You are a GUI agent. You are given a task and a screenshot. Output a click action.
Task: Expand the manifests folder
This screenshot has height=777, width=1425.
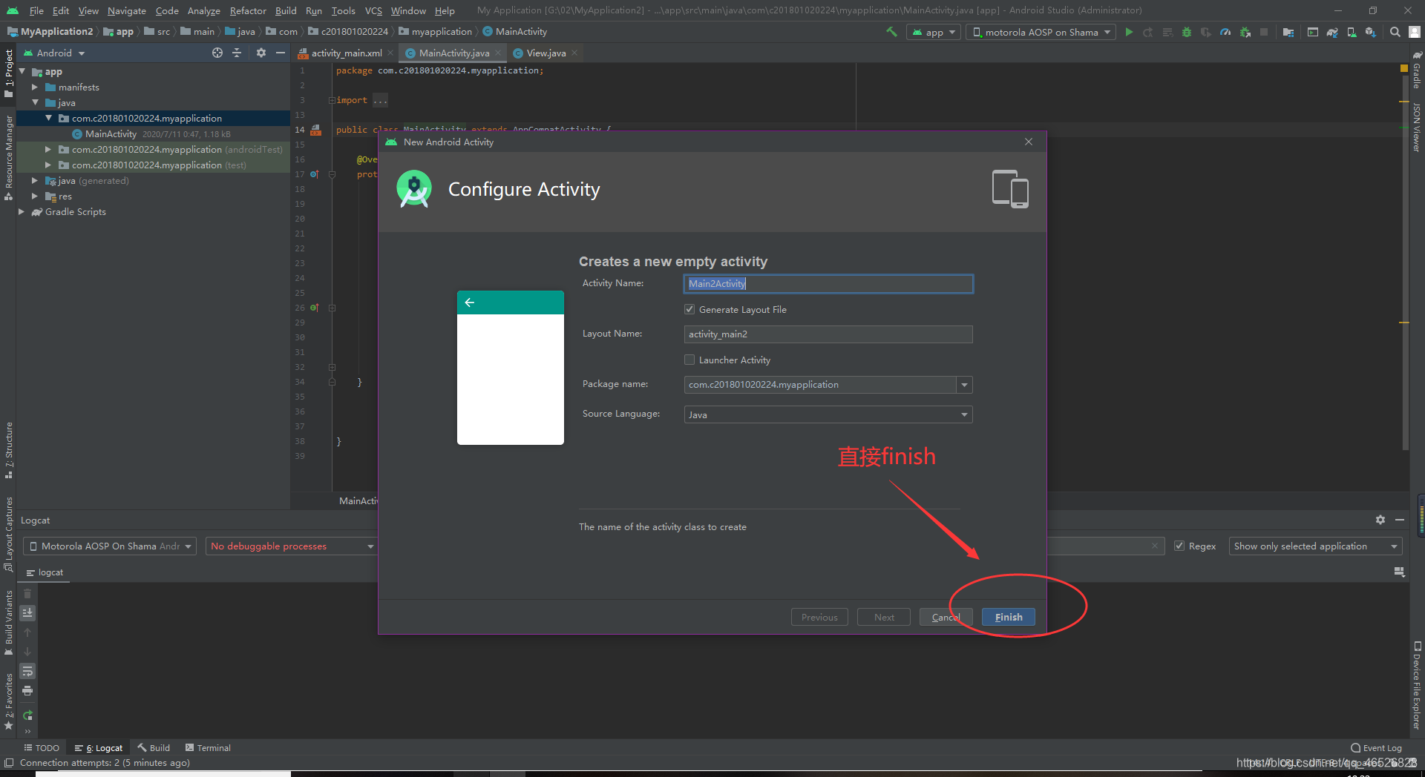tap(34, 87)
